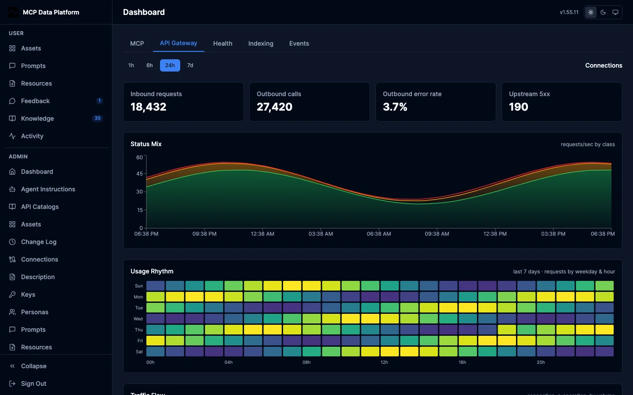Select system theme monitor icon
Image resolution: width=633 pixels, height=395 pixels.
coord(615,12)
